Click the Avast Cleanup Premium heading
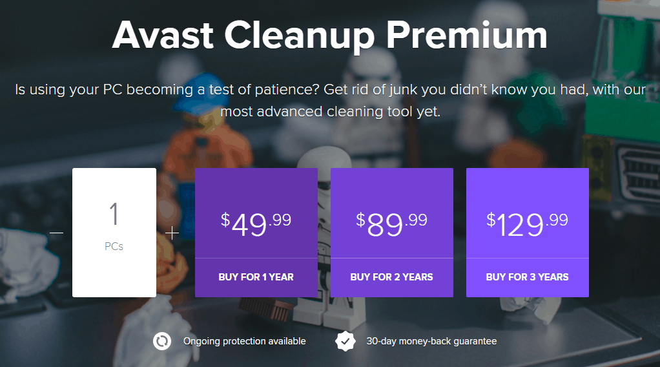This screenshot has width=660, height=367. 329,36
